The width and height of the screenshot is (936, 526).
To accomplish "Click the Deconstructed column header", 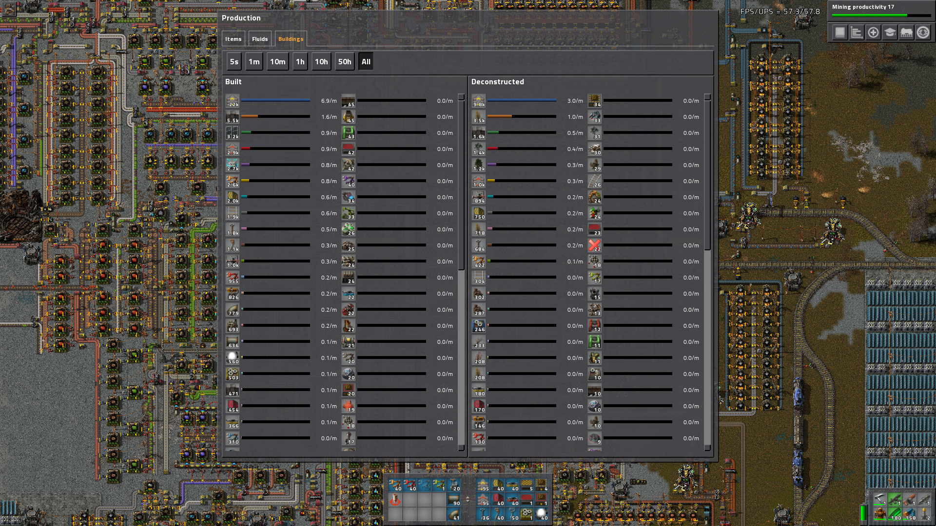I will coord(498,82).
